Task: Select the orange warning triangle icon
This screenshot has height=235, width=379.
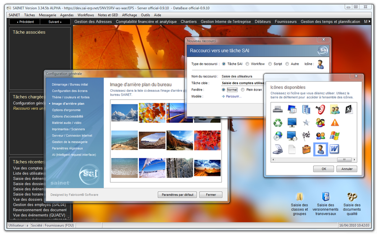Action: 334,123
